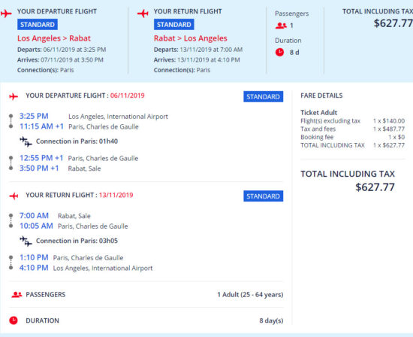The image size is (413, 337).
Task: Select the Los Angeles > Rabat route link
Action: click(54, 38)
